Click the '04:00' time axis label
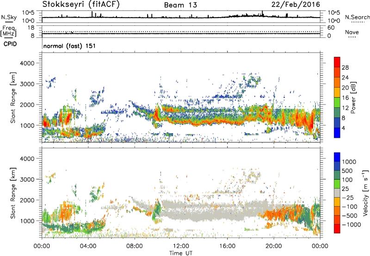370x256 pixels. [88, 246]
